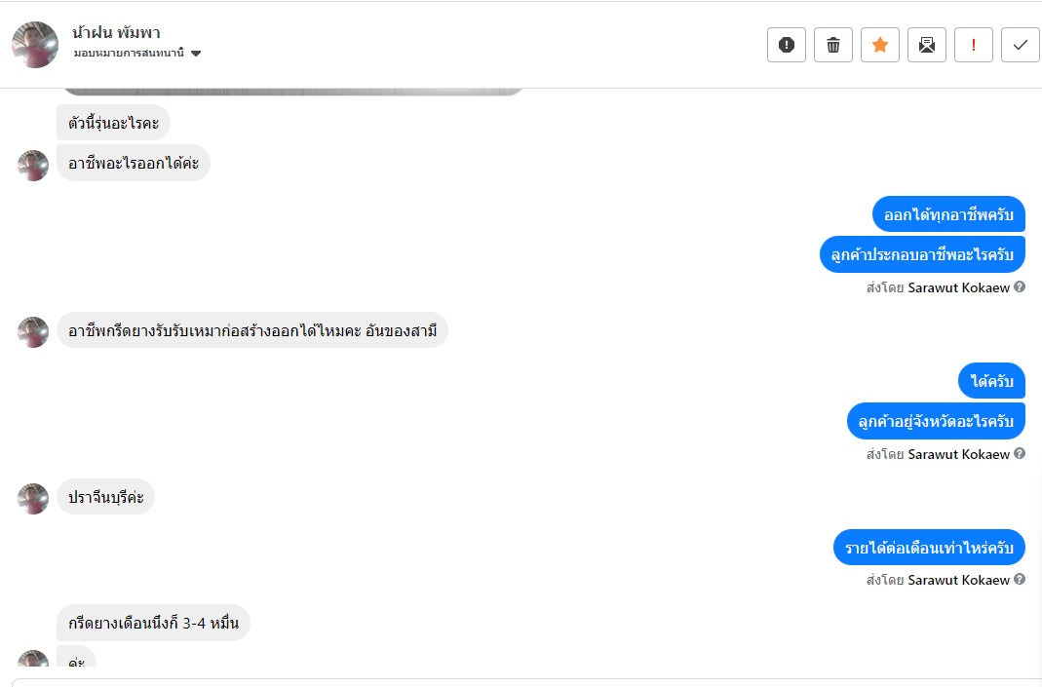The image size is (1042, 687).
Task: Select the "ตัวนี้รุ่นอะไรคะ" message bubble
Action: click(x=113, y=123)
